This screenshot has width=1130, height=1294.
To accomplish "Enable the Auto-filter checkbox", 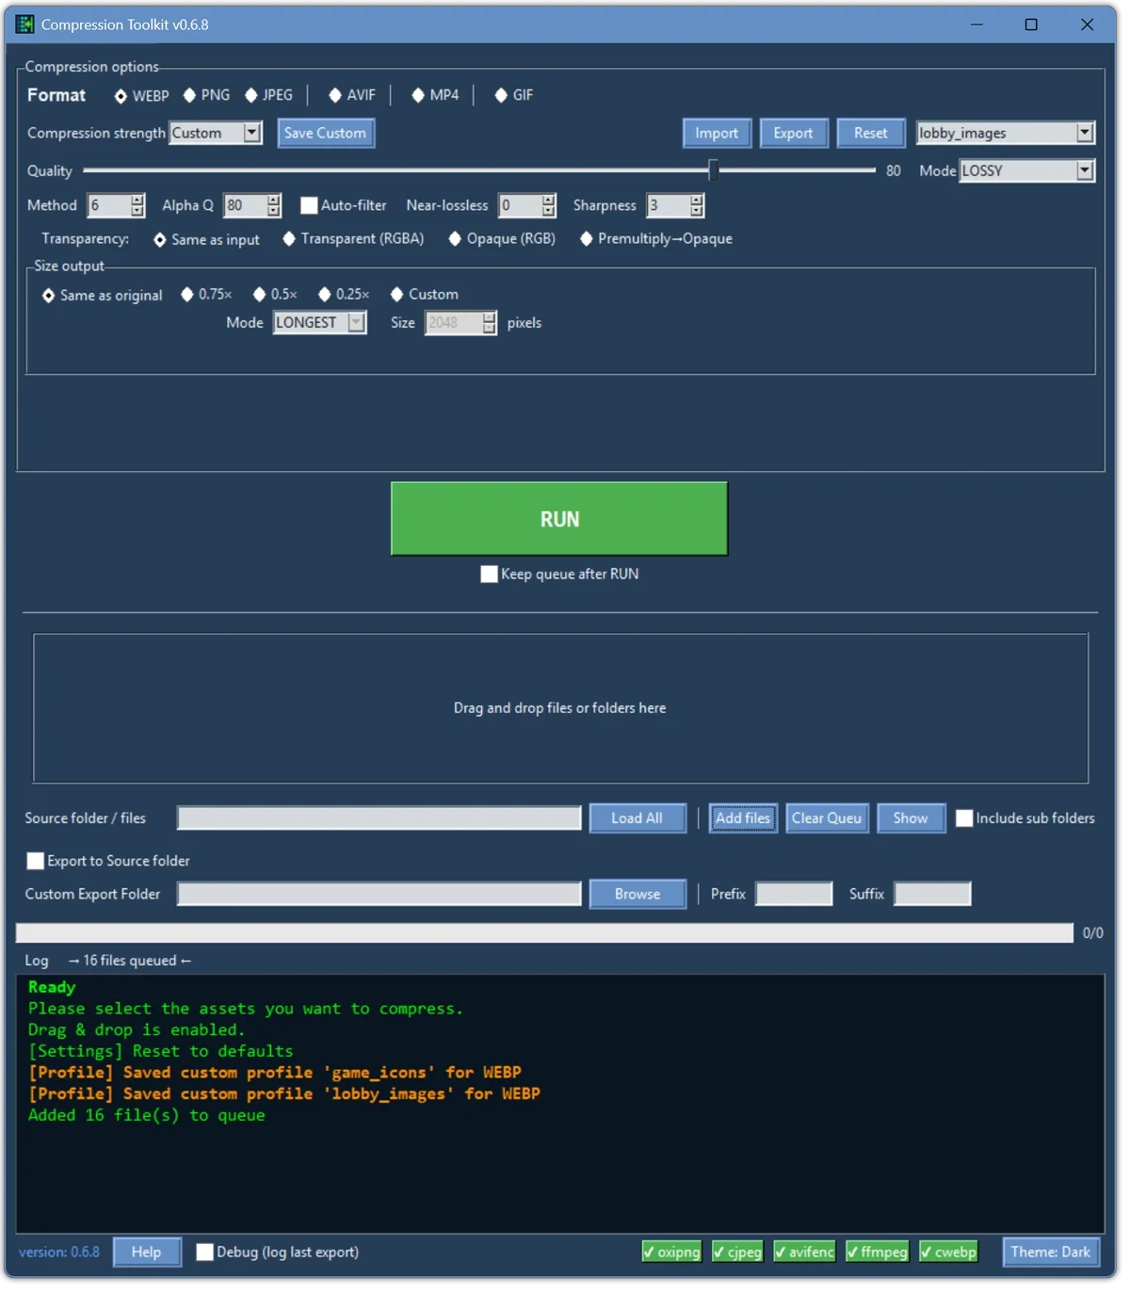I will (x=309, y=205).
